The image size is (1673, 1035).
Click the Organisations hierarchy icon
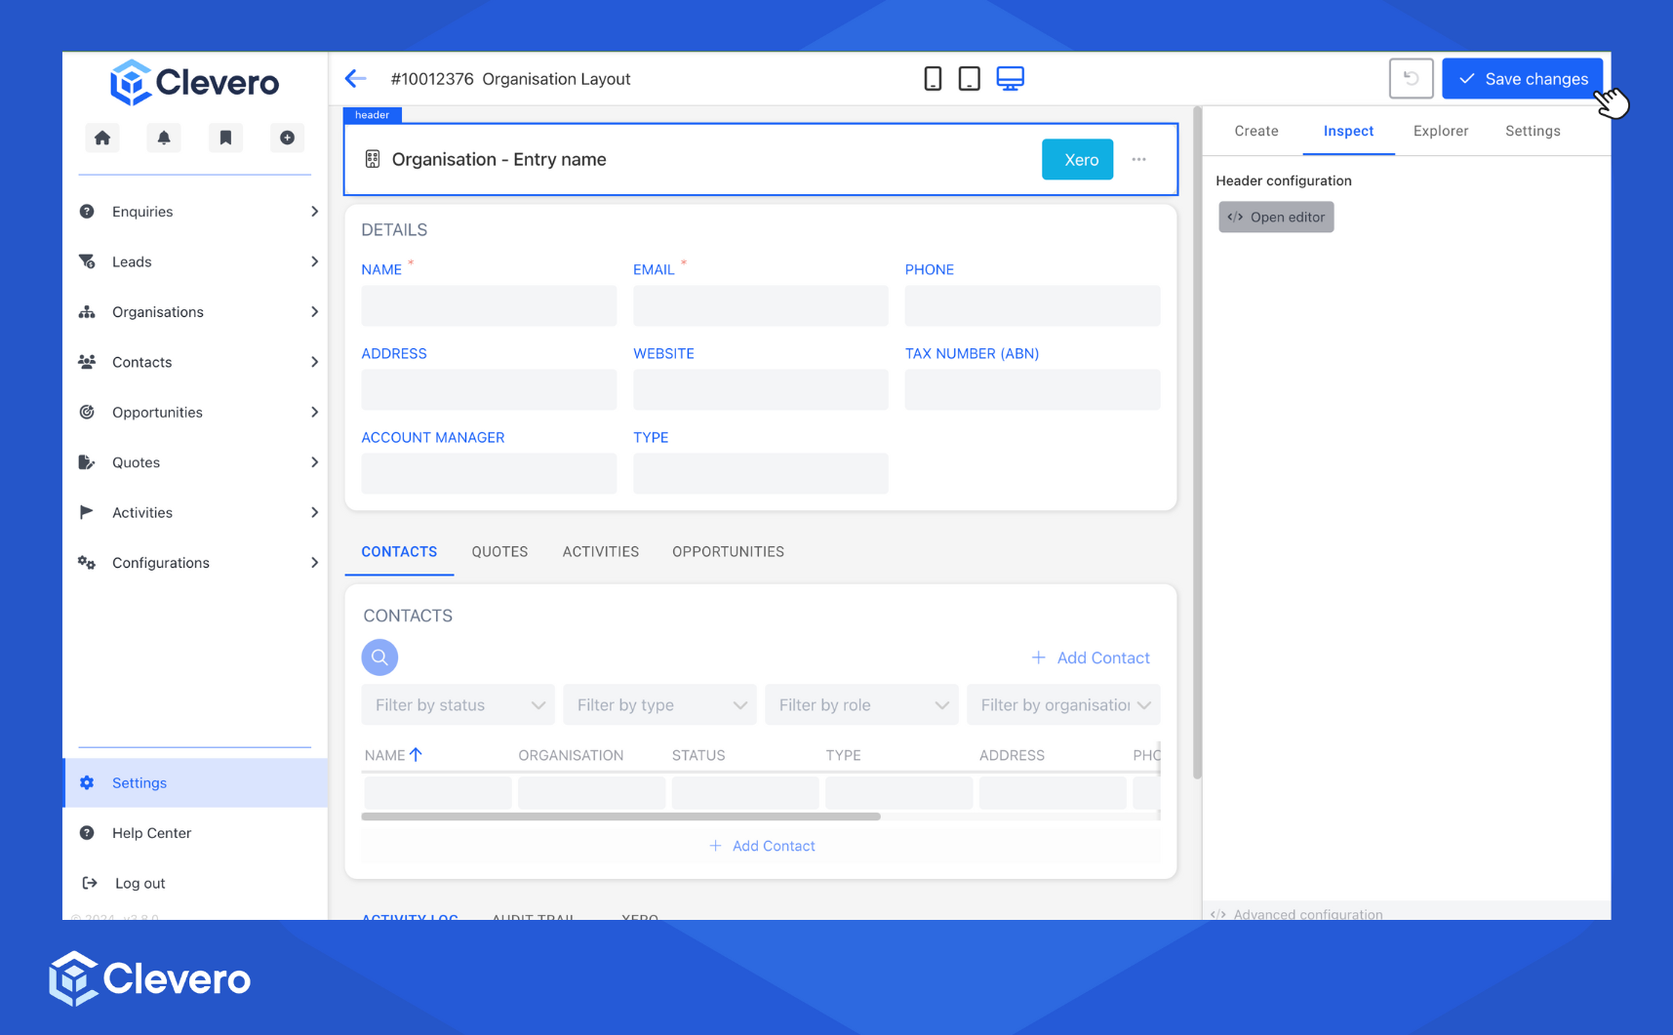pos(87,312)
